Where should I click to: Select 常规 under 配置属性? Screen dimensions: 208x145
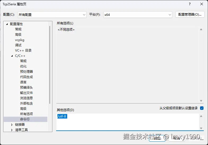[x=18, y=29]
